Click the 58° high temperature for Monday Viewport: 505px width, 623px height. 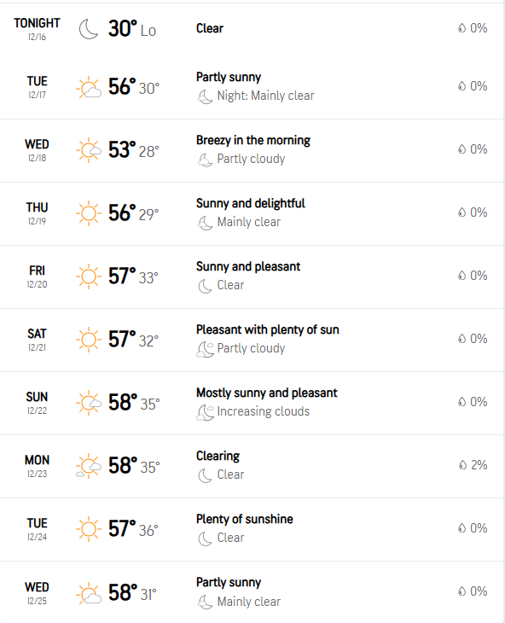pyautogui.click(x=123, y=465)
